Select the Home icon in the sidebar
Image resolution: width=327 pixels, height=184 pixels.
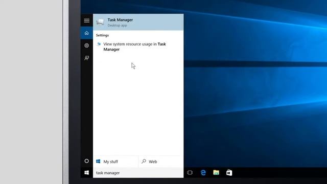[x=86, y=33]
